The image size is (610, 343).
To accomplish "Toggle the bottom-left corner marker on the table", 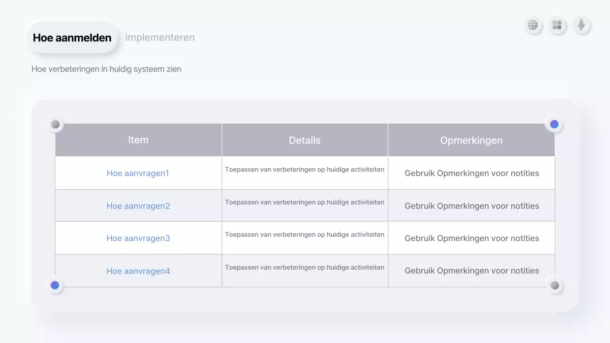I will [x=55, y=285].
